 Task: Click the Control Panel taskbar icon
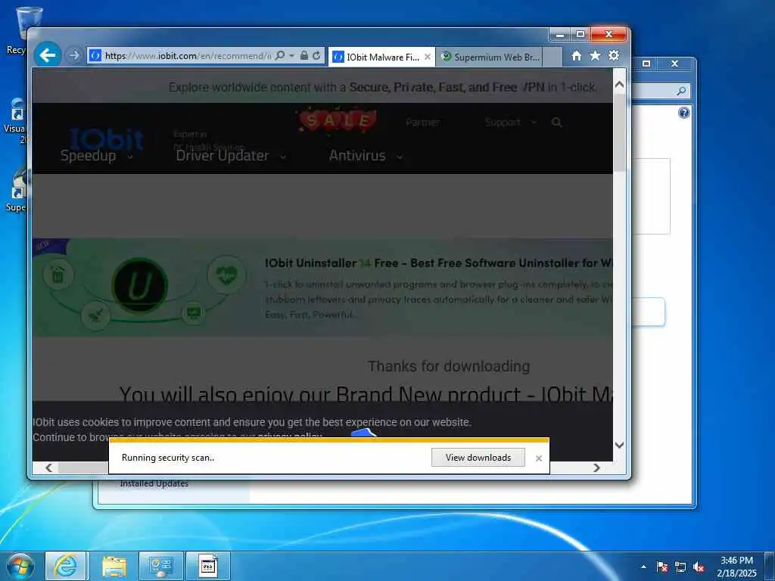(161, 566)
